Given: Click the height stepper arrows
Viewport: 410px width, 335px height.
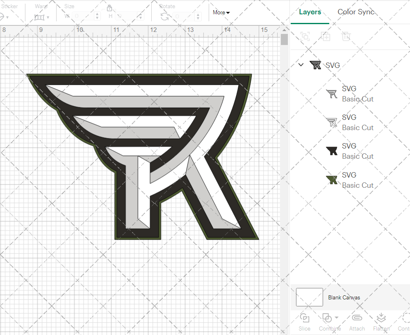Looking at the screenshot, I should tap(140, 16).
